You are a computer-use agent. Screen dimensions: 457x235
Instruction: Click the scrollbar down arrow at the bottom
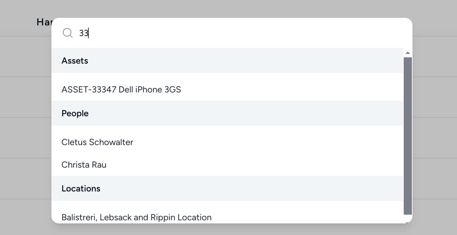(408, 222)
